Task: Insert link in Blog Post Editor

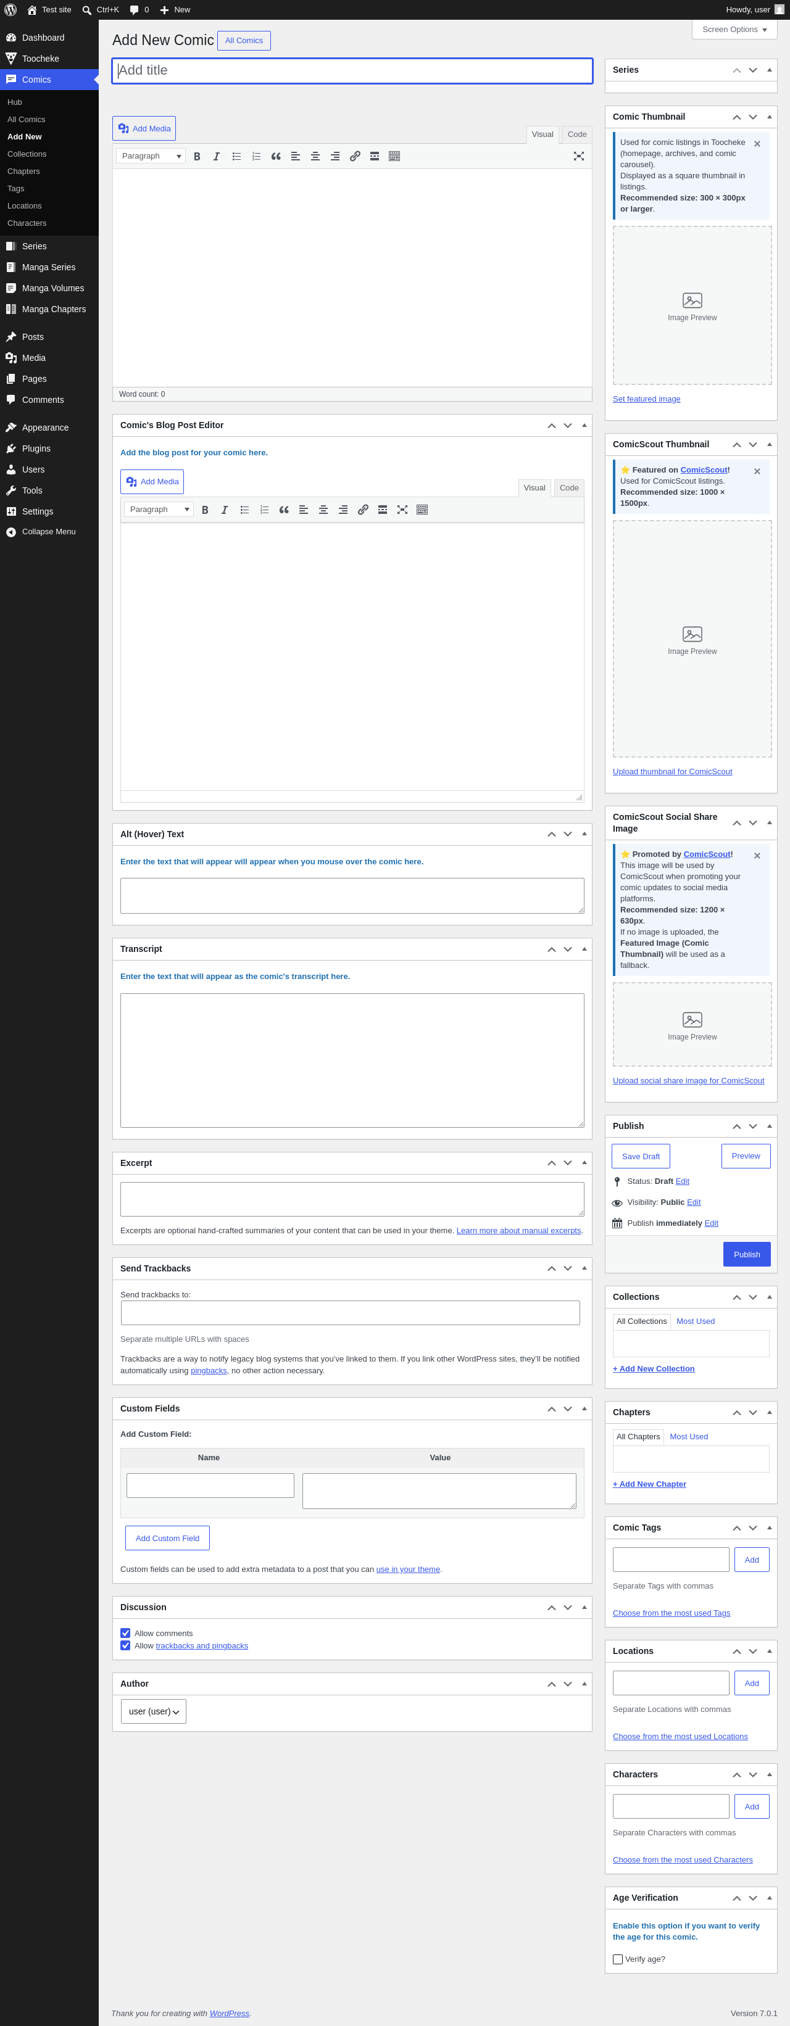Action: (363, 510)
